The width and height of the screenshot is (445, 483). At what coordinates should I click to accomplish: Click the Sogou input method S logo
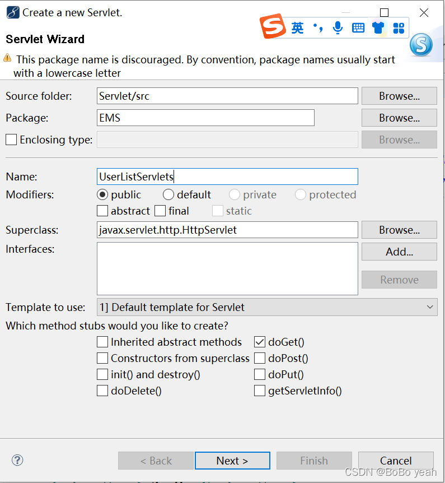point(273,27)
